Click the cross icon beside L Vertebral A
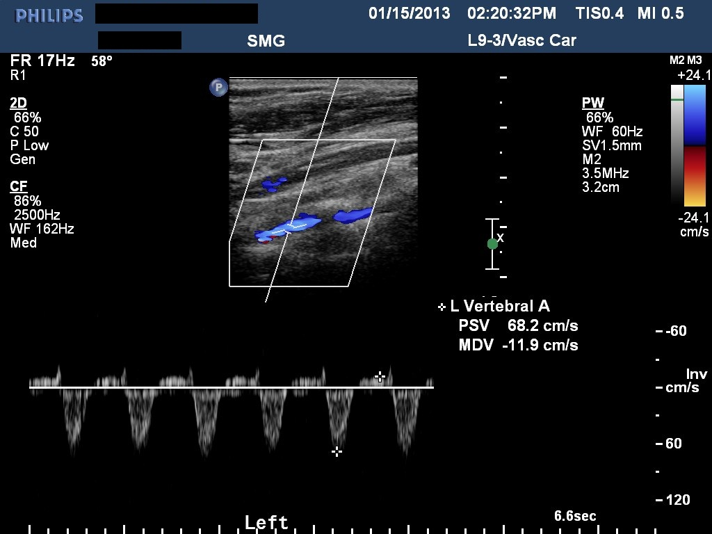This screenshot has width=712, height=534. point(442,307)
